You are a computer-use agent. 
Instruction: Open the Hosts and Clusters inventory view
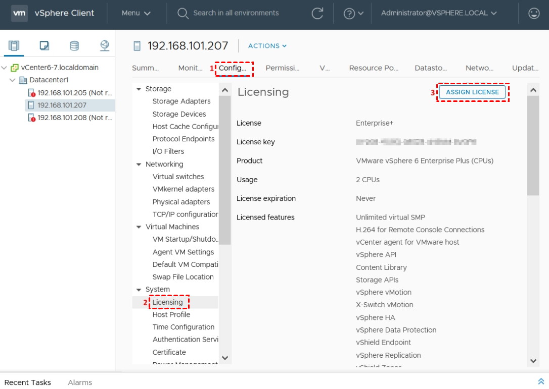tap(14, 46)
